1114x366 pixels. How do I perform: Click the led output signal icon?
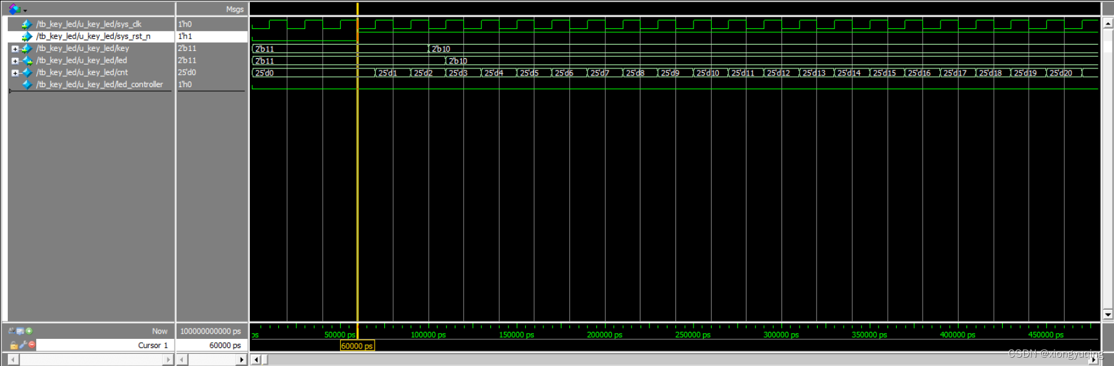[x=27, y=61]
